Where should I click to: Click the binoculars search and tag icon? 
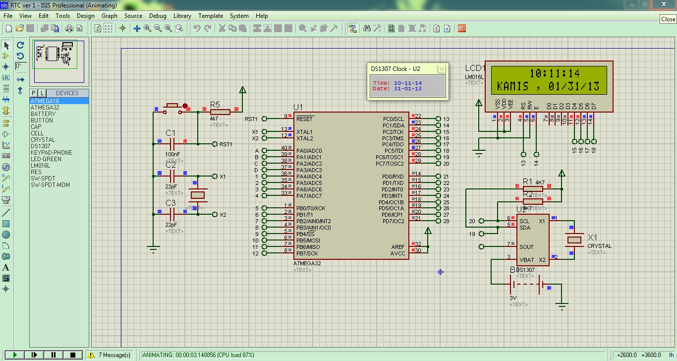pyautogui.click(x=367, y=28)
